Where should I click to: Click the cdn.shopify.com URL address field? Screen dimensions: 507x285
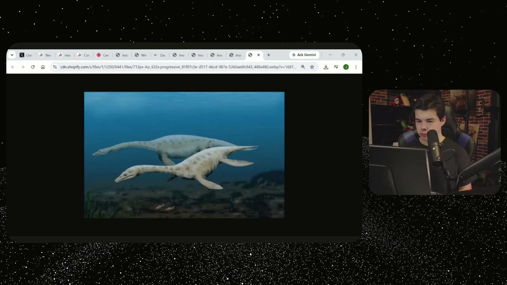pos(178,67)
